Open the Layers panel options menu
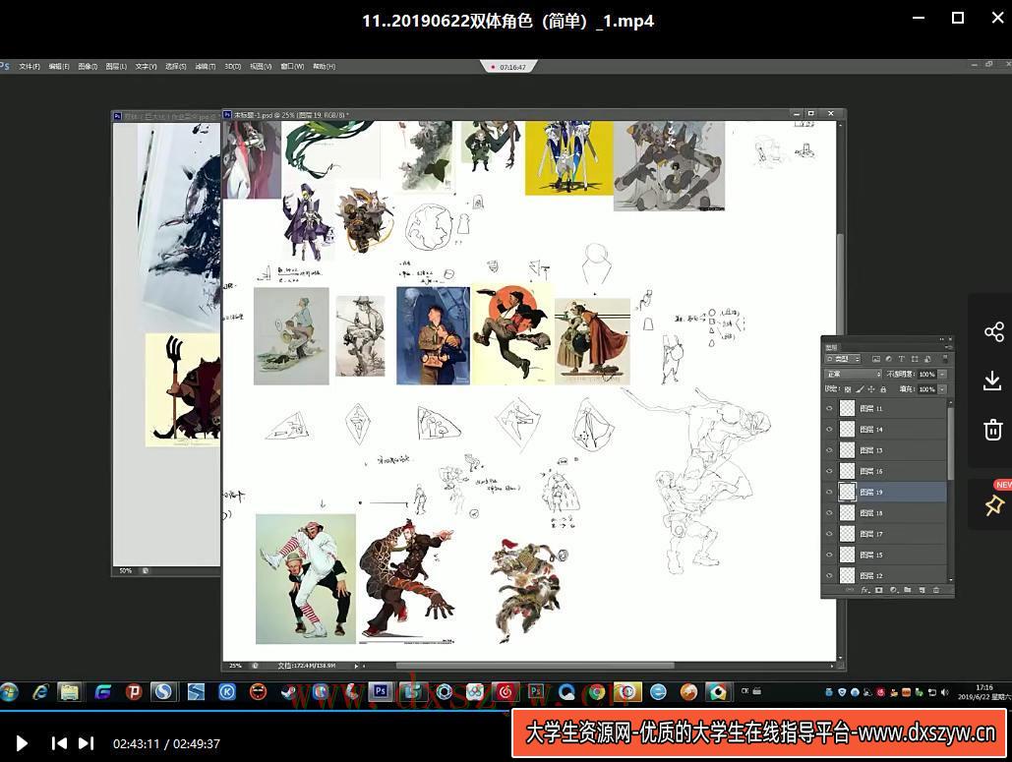 coord(948,347)
